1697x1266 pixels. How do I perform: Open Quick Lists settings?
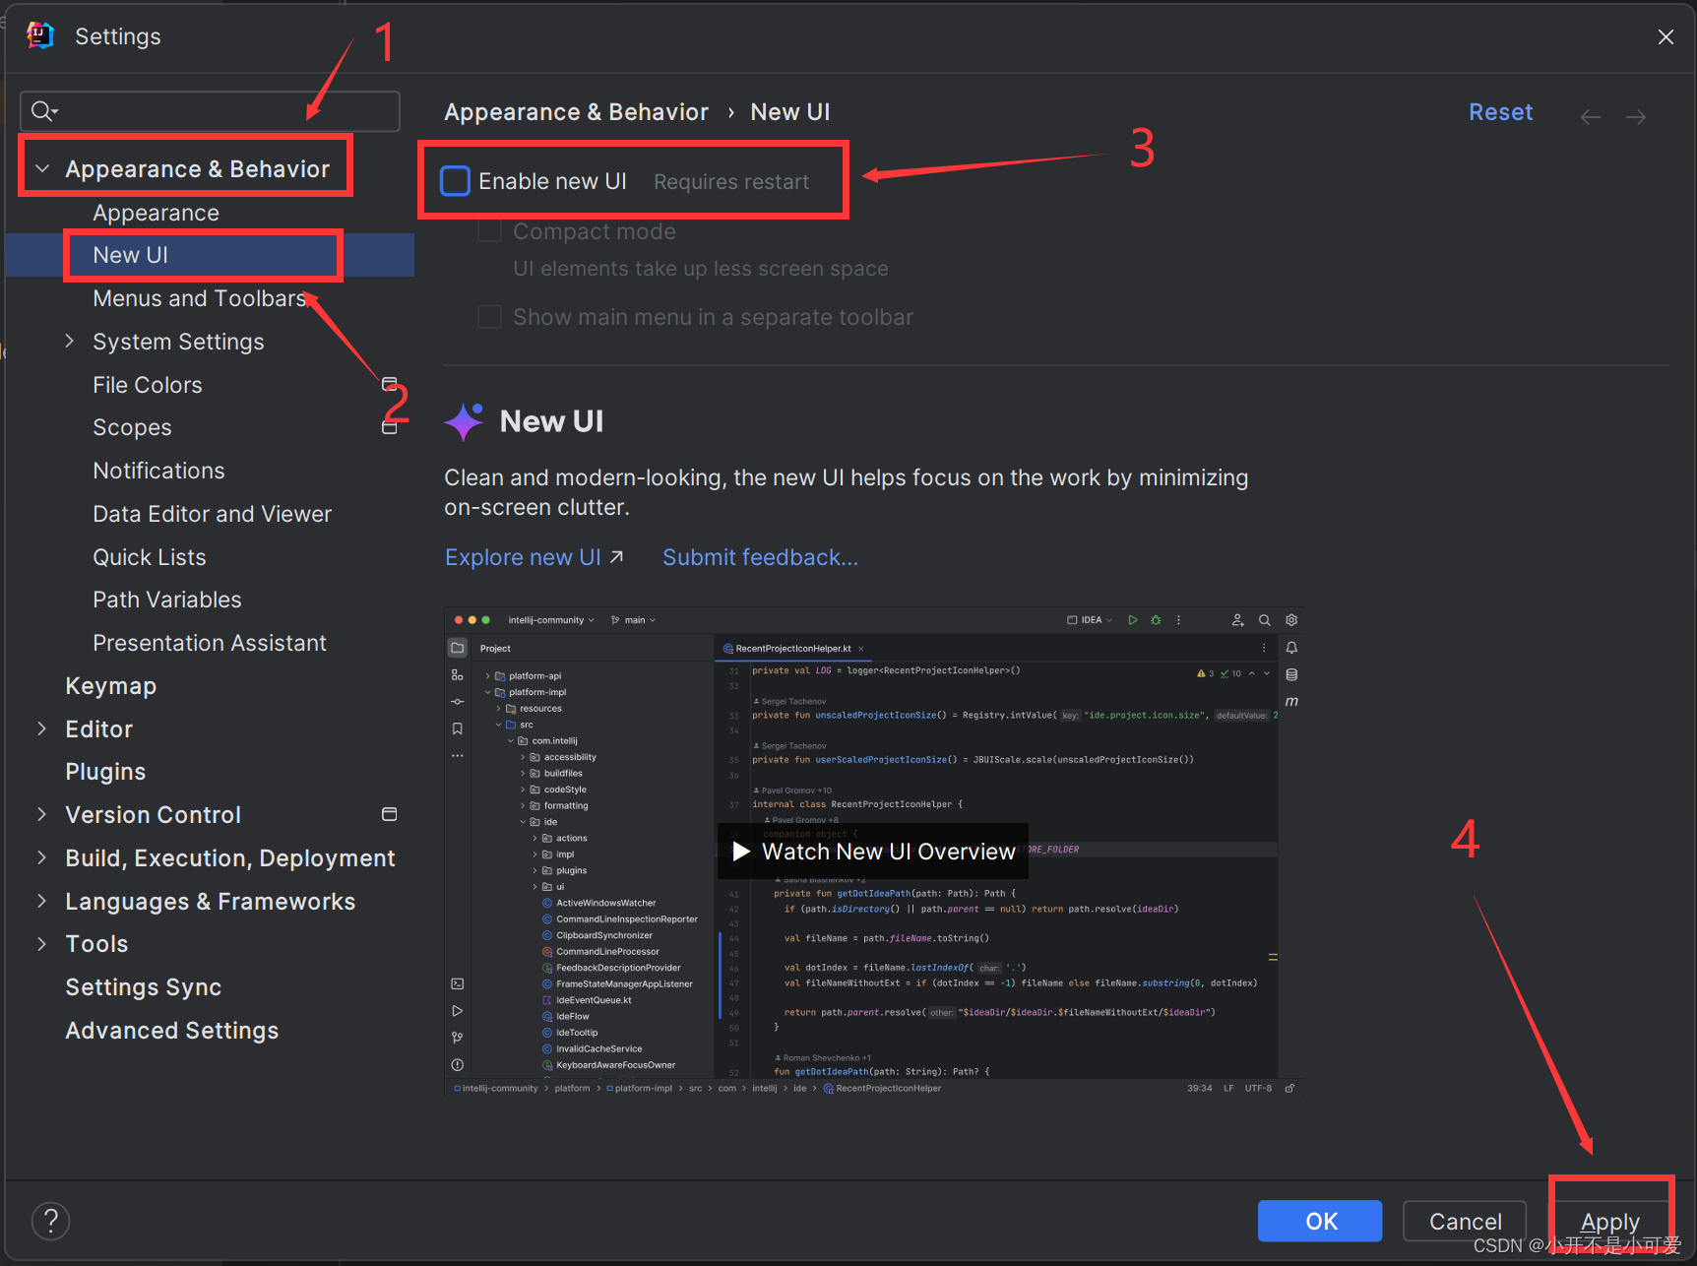150,557
